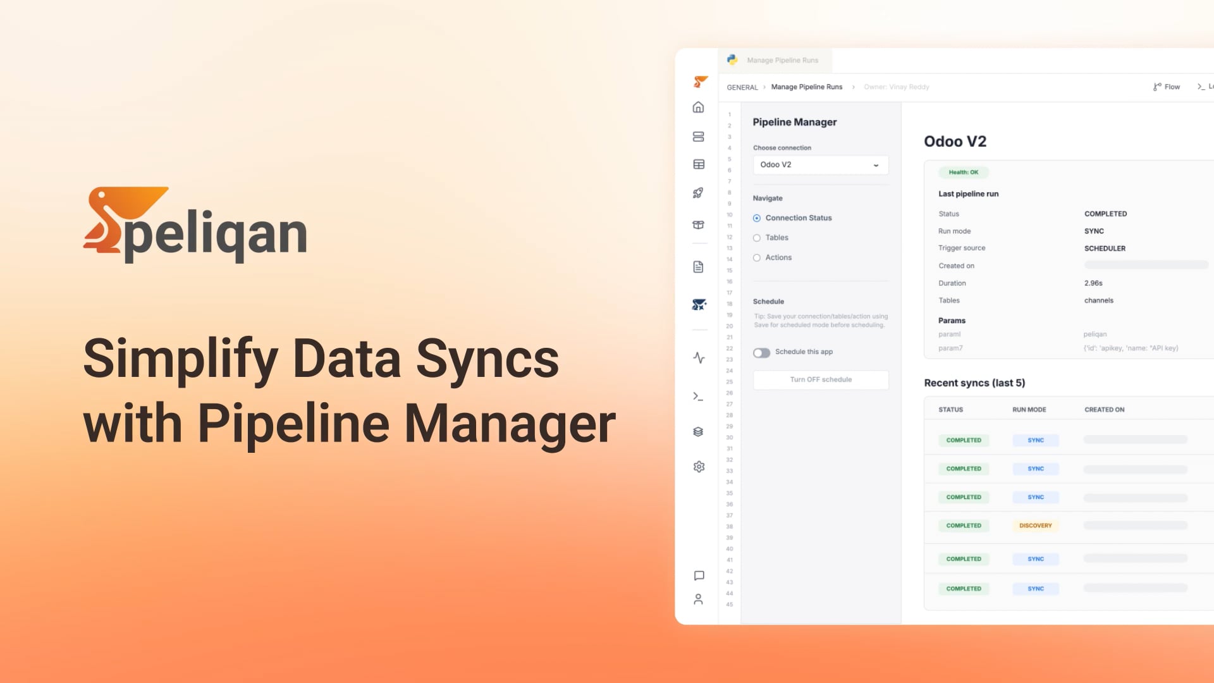Click the Params section label
1214x683 pixels.
click(952, 321)
